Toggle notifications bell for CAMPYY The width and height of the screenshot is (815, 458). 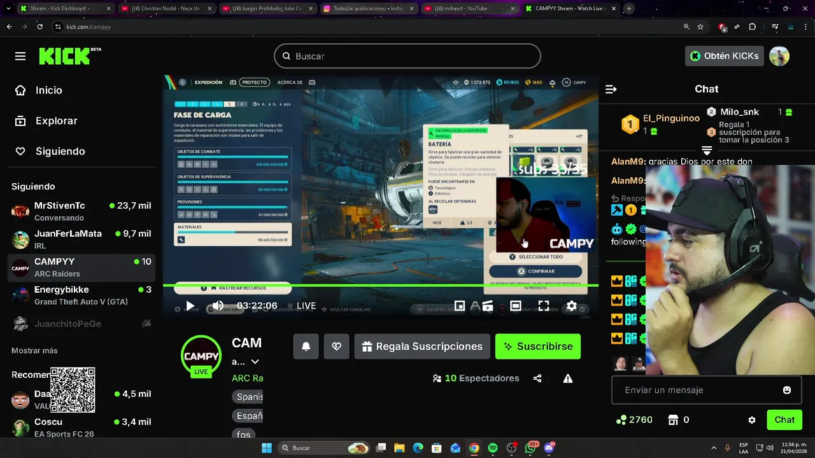pos(306,347)
